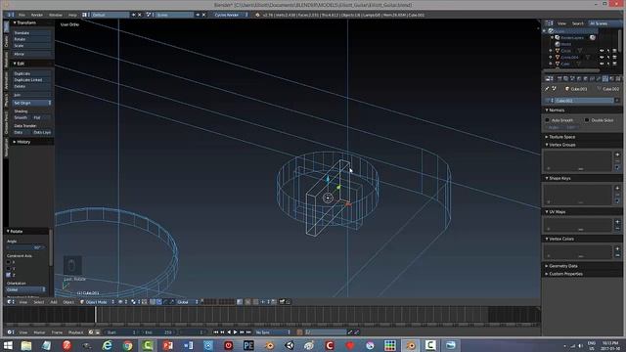
Task: Click the OpenGL render image icon
Action: pyautogui.click(x=282, y=302)
